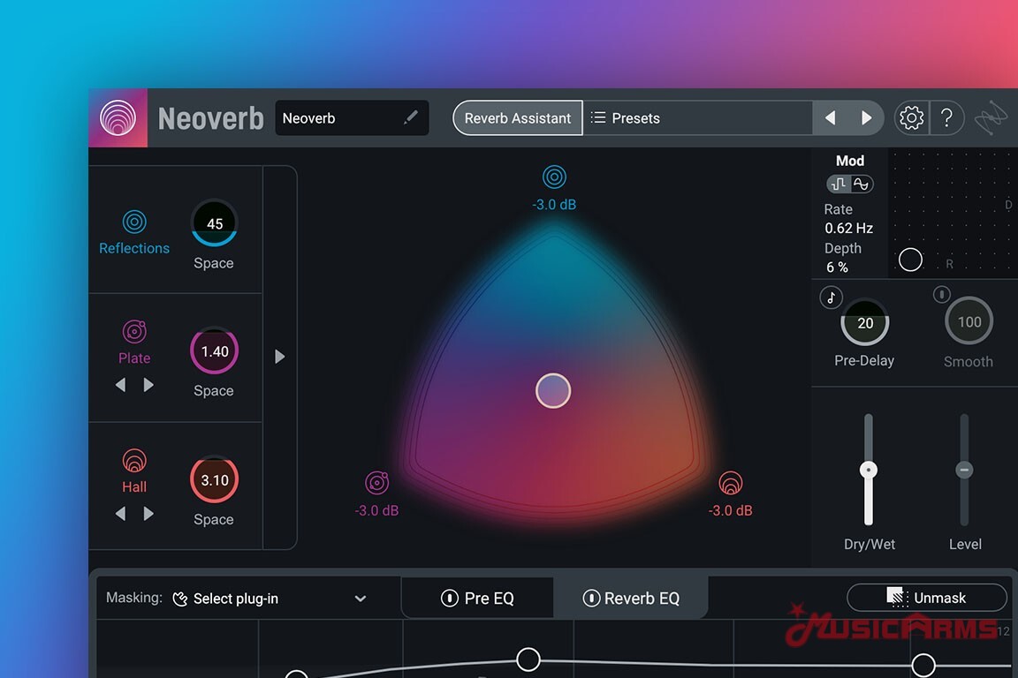The width and height of the screenshot is (1018, 678).
Task: Click the blend pad center puck
Action: tap(553, 390)
